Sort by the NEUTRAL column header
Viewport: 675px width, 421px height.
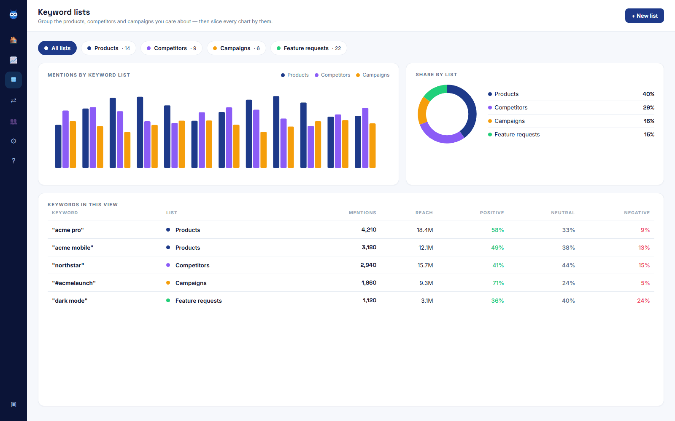(563, 213)
